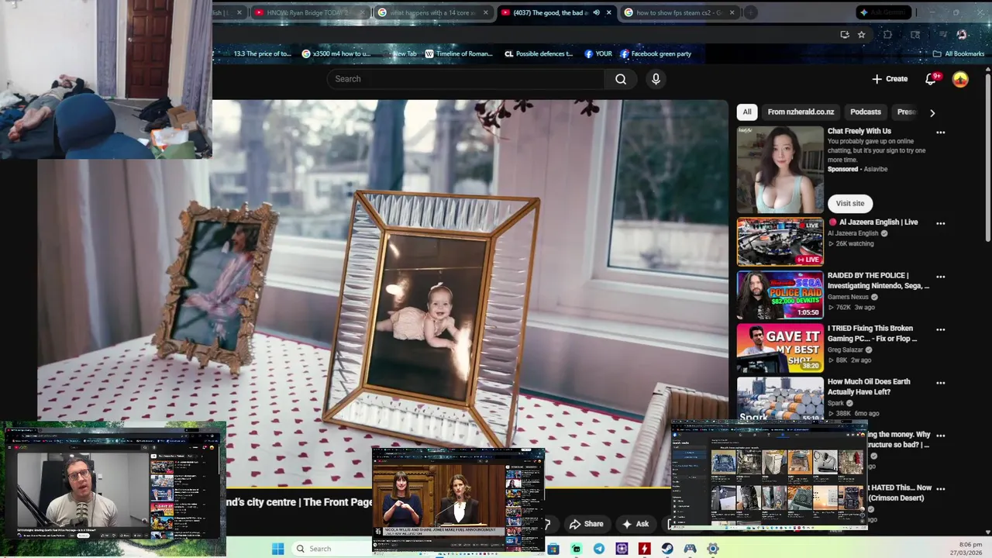Close the 'what happens with a 14 core' tab
The height and width of the screenshot is (558, 992).
click(x=486, y=12)
